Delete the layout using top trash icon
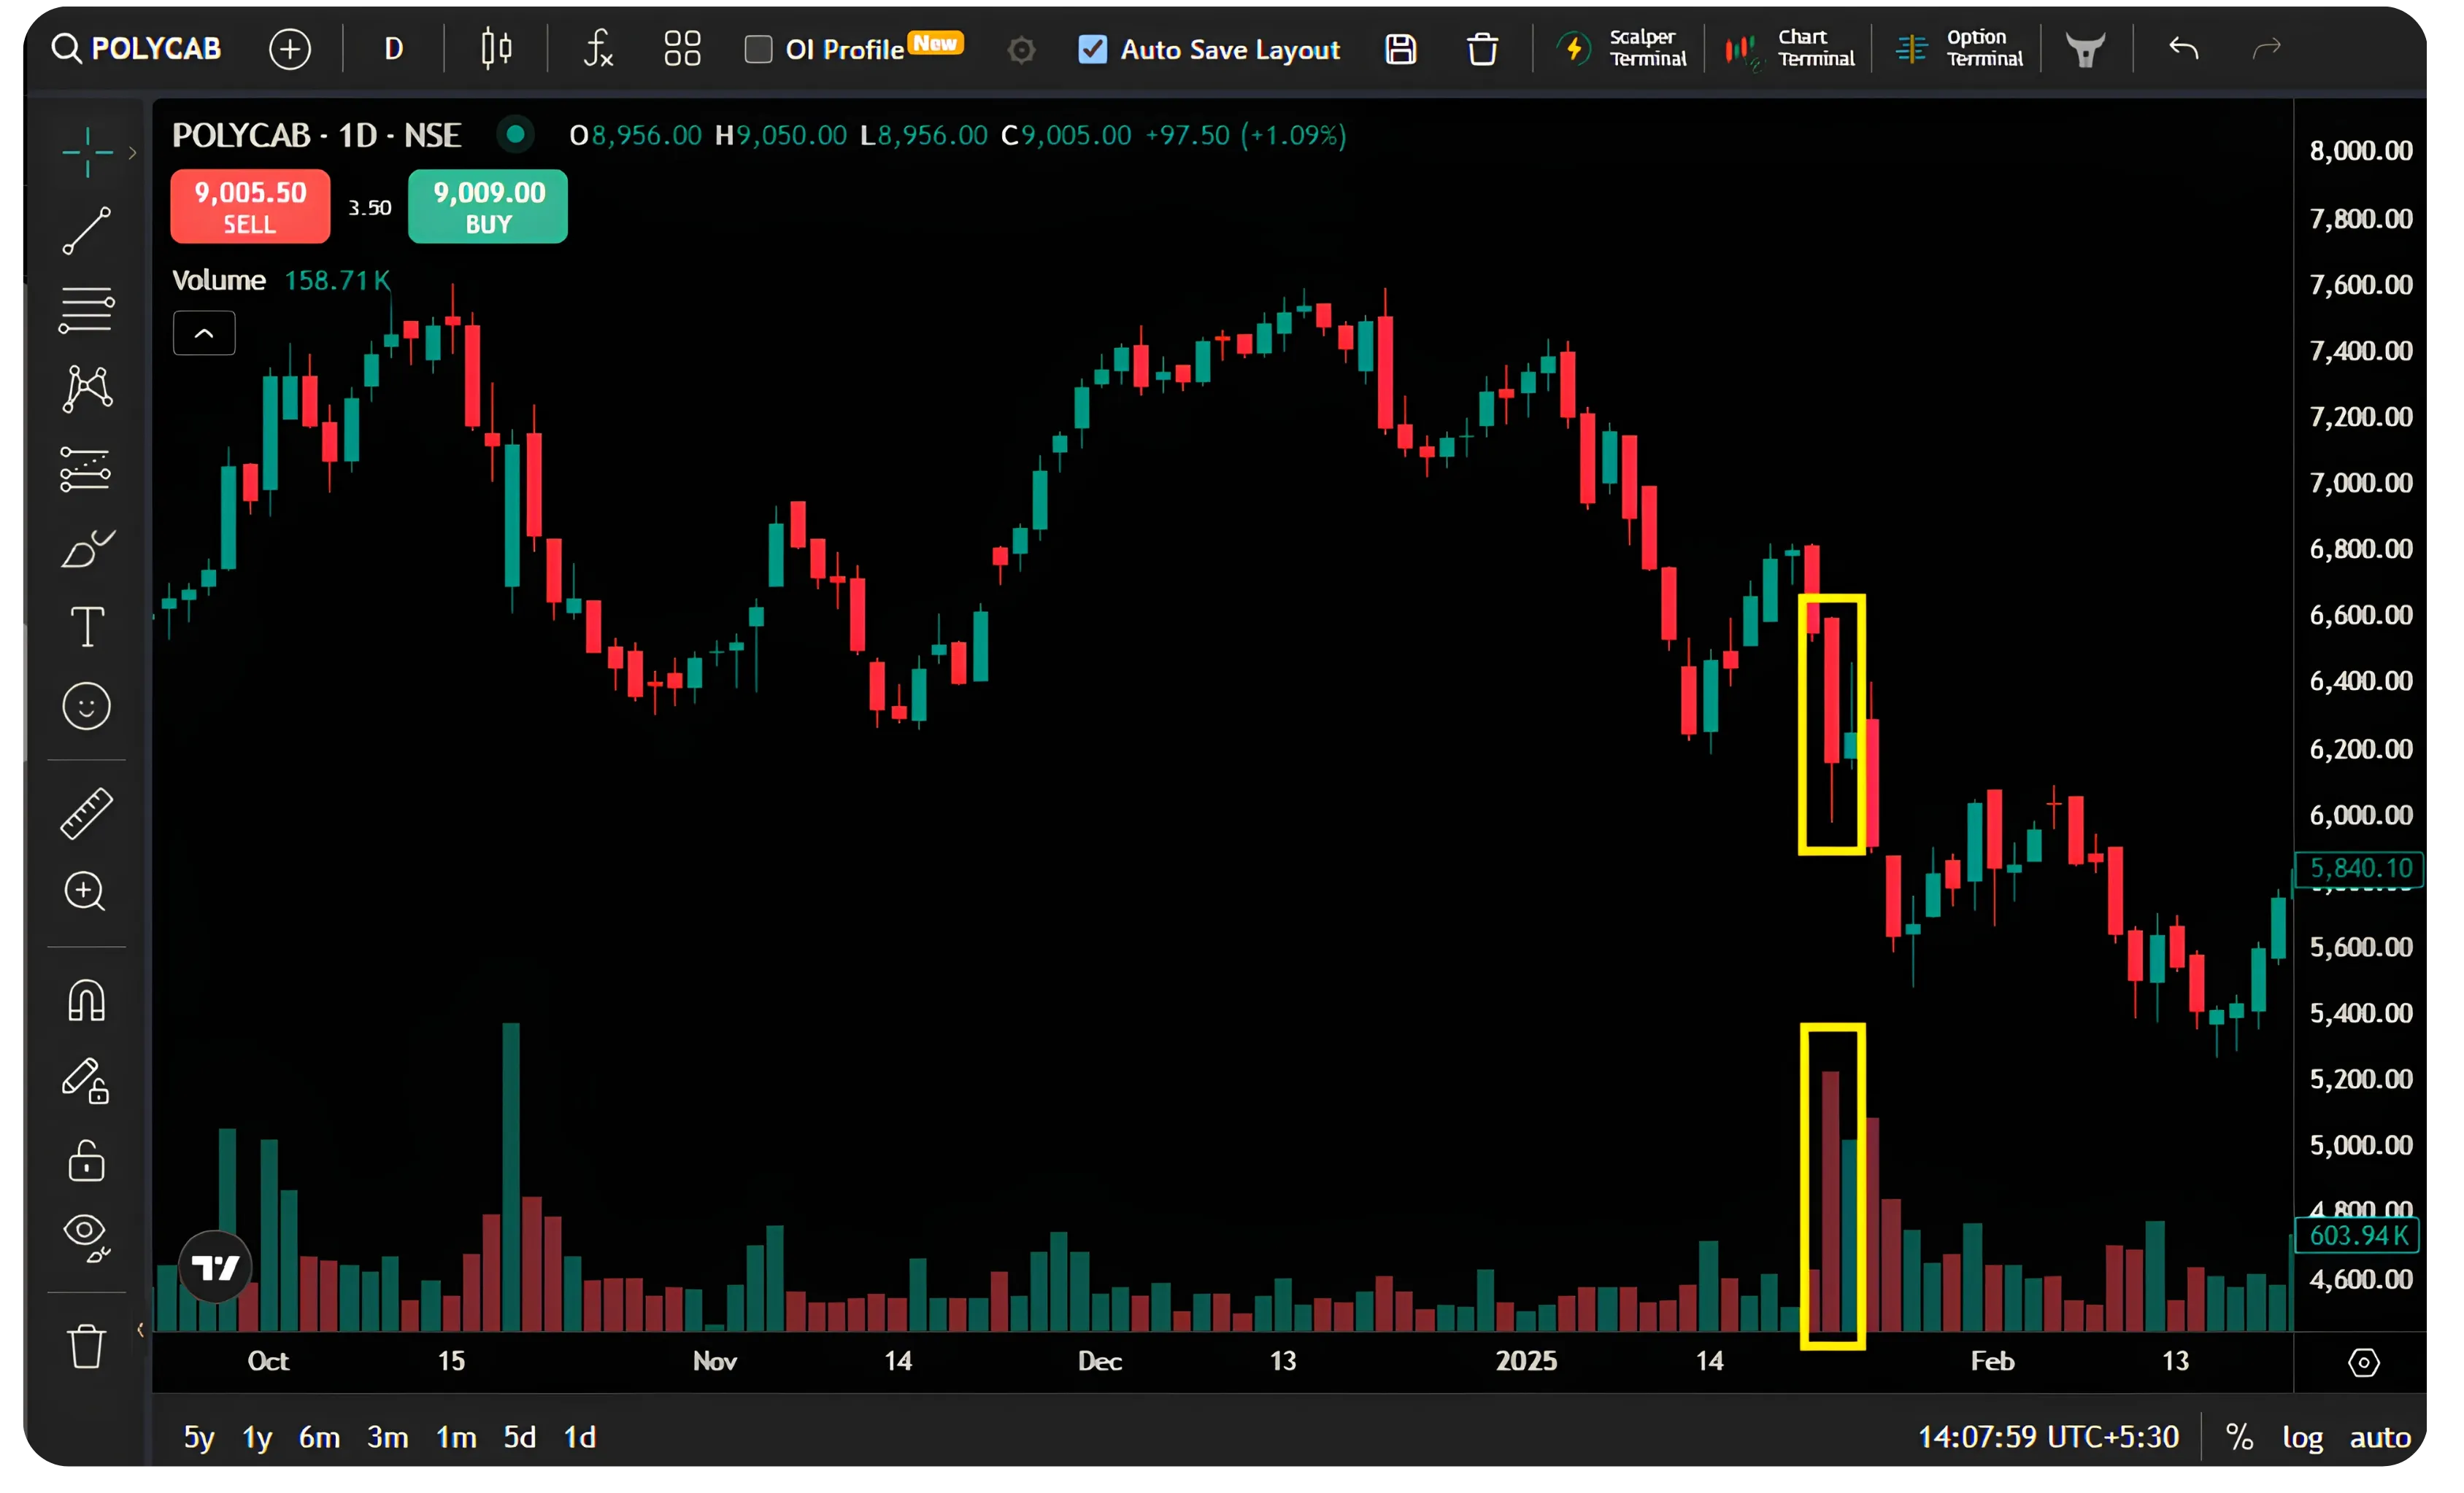 coord(1482,48)
